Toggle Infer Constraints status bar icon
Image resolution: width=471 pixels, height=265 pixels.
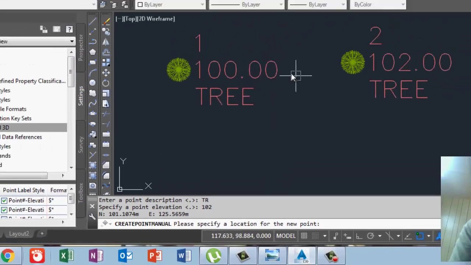[x=336, y=236]
